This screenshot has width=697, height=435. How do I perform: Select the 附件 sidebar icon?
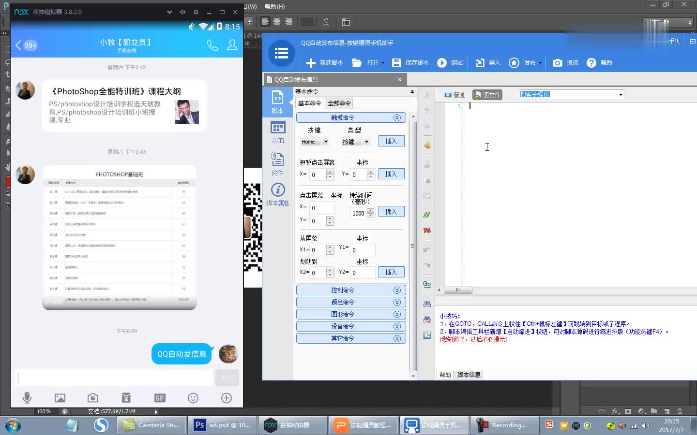(278, 164)
